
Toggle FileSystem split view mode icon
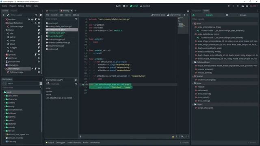[x=41, y=84]
